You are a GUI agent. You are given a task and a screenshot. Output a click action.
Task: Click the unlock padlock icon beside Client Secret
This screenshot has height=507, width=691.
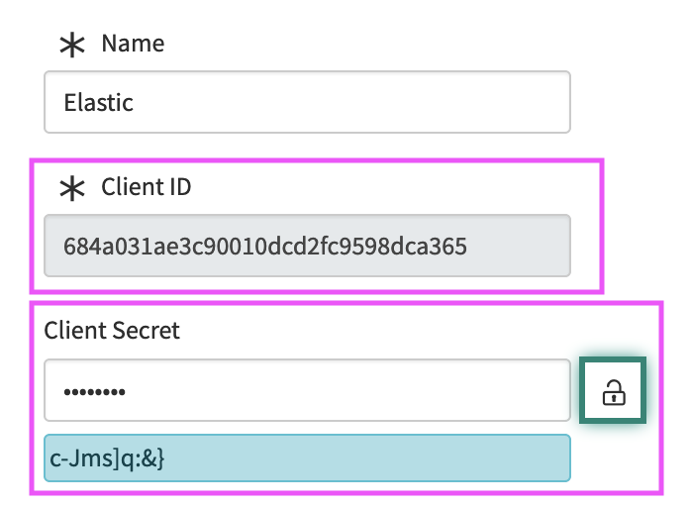pos(613,393)
